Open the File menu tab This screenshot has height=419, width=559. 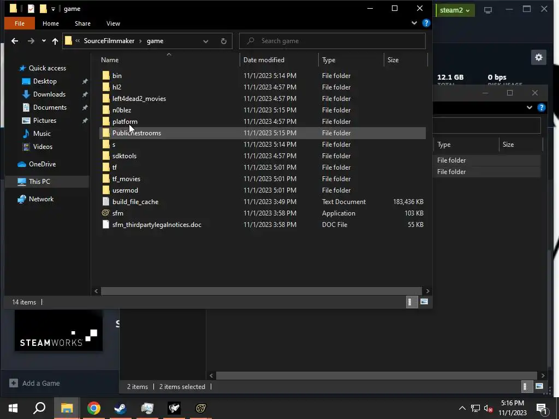(x=20, y=23)
